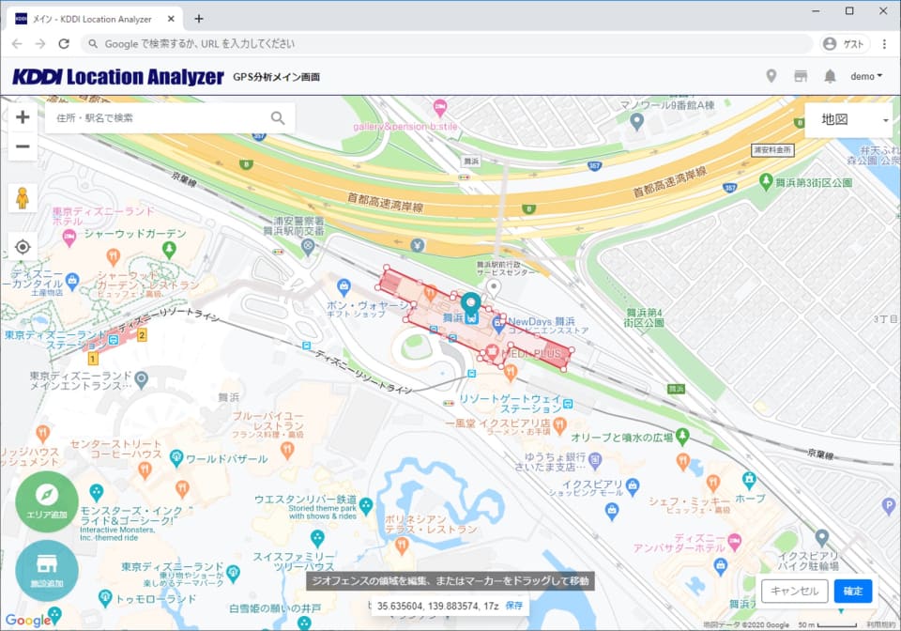The height and width of the screenshot is (631, 901).
Task: Click the ボン・ヴォヤージュ shop marker
Action: [x=344, y=285]
